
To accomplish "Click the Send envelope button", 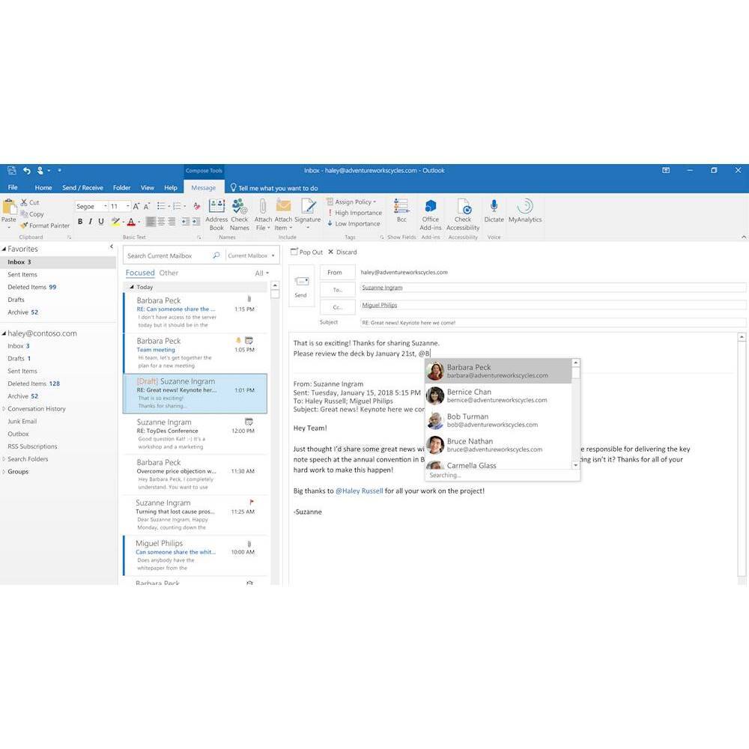I will click(x=301, y=285).
